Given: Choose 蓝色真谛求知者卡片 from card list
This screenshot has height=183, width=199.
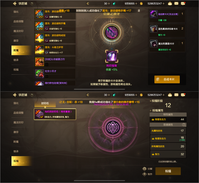Looking at the screenshot, I should point(167,31).
